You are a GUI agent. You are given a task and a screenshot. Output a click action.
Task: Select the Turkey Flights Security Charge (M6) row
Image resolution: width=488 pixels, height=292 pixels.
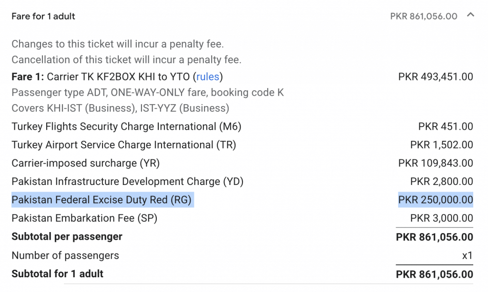click(x=126, y=127)
